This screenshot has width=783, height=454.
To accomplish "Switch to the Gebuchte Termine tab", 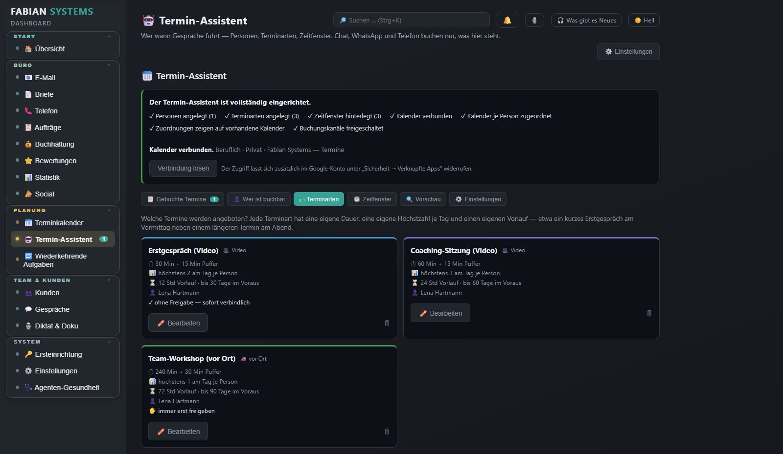I will [x=183, y=199].
